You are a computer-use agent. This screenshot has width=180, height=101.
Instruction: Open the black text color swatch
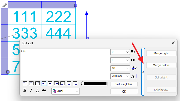click(x=95, y=84)
